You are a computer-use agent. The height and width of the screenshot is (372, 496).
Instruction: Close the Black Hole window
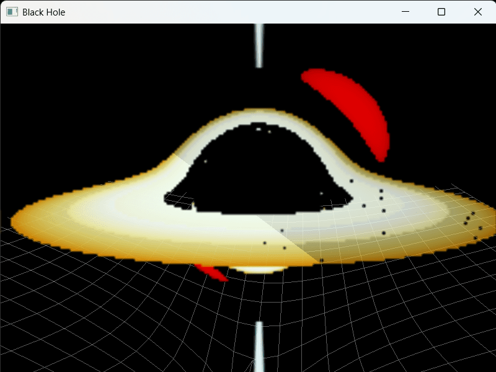(477, 12)
